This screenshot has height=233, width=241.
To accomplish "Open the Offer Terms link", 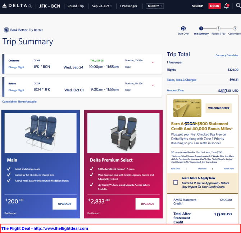I will (x=202, y=169).
